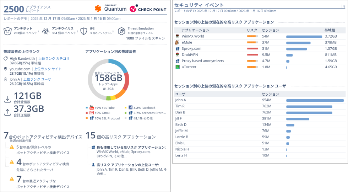The height and width of the screenshot is (192, 348).
Task: Click the 158GB donut chart center
Action: [x=108, y=79]
